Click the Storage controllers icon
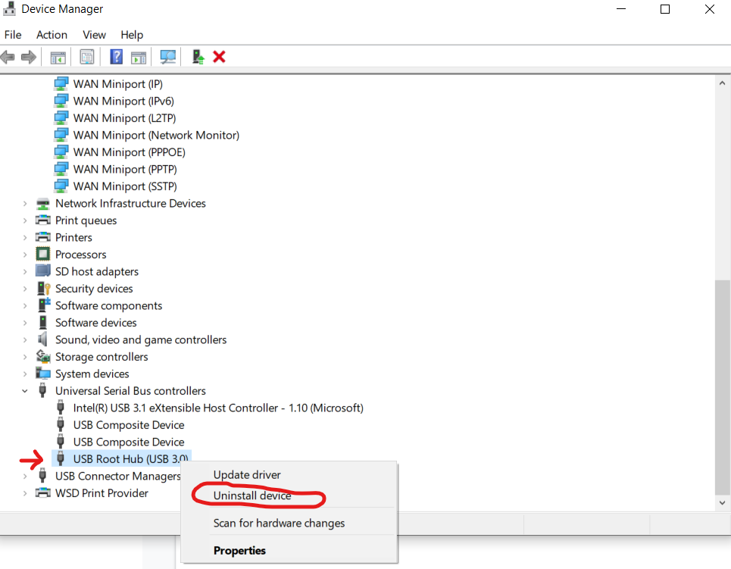The image size is (731, 569). pyautogui.click(x=43, y=357)
